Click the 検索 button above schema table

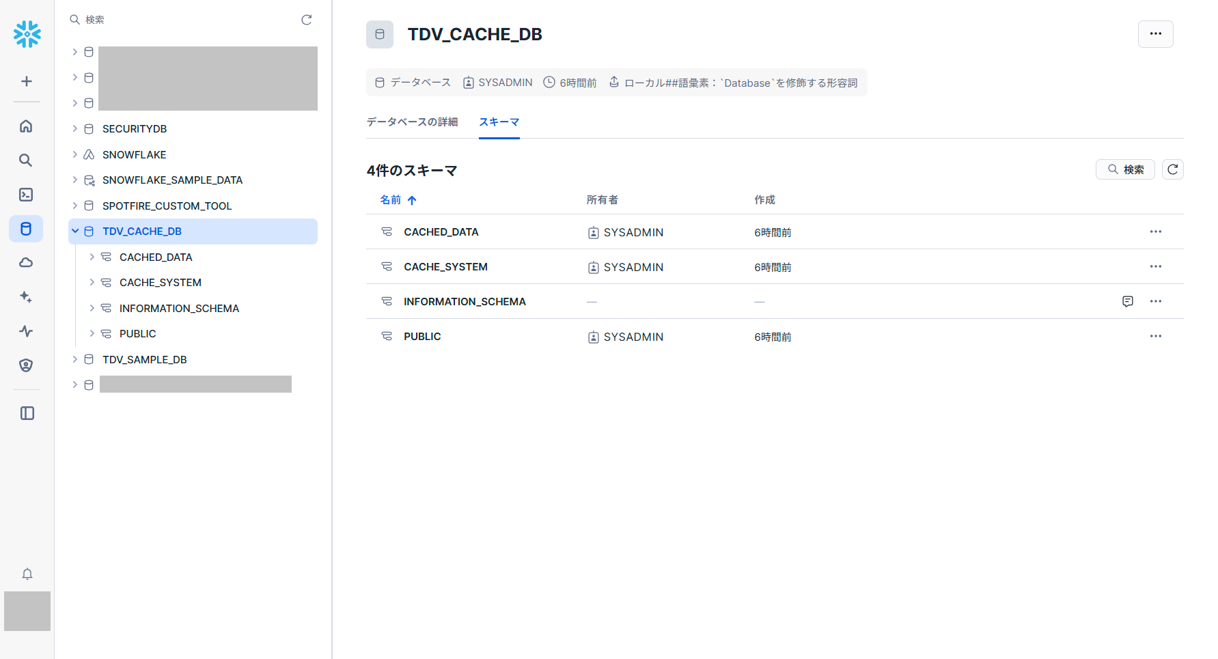[1125, 169]
